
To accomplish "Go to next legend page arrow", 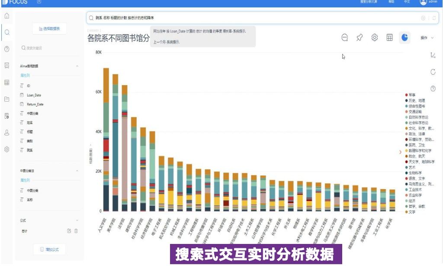I will point(400,152).
